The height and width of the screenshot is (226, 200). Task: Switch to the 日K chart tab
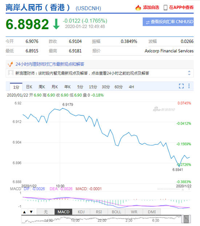point(29,87)
